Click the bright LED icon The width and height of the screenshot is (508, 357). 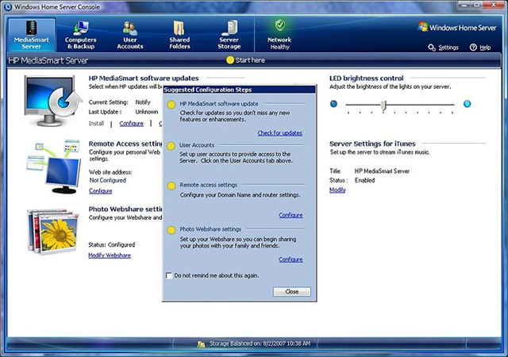(467, 104)
